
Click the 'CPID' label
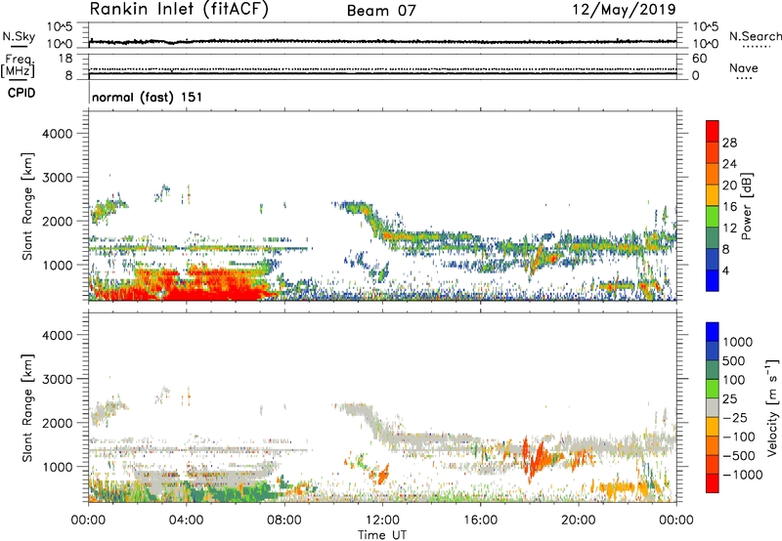pyautogui.click(x=22, y=93)
